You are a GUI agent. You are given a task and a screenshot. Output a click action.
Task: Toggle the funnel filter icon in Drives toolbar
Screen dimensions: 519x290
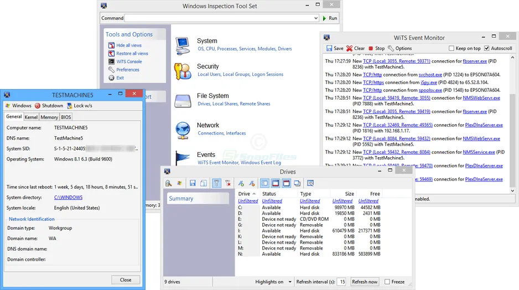[x=216, y=183]
